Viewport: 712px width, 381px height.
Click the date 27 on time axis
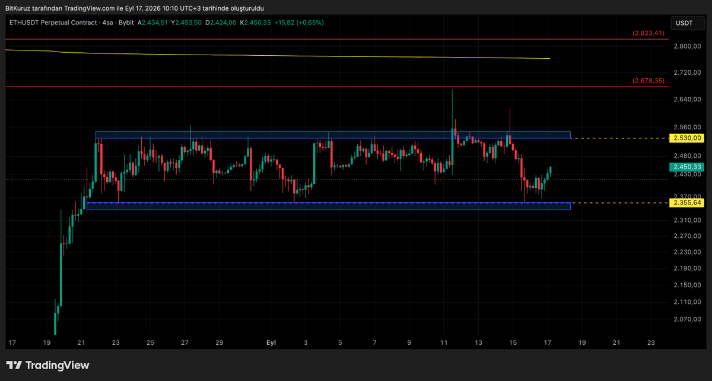[185, 343]
